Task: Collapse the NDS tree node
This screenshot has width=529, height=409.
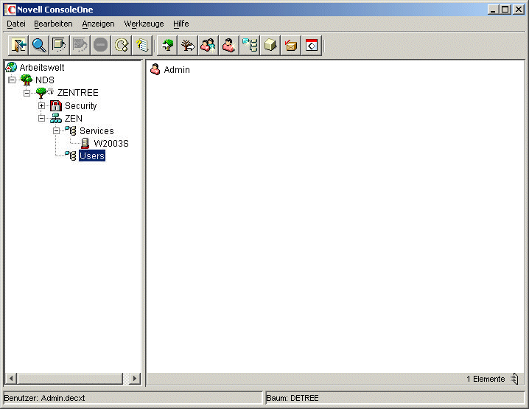Action: [x=12, y=80]
